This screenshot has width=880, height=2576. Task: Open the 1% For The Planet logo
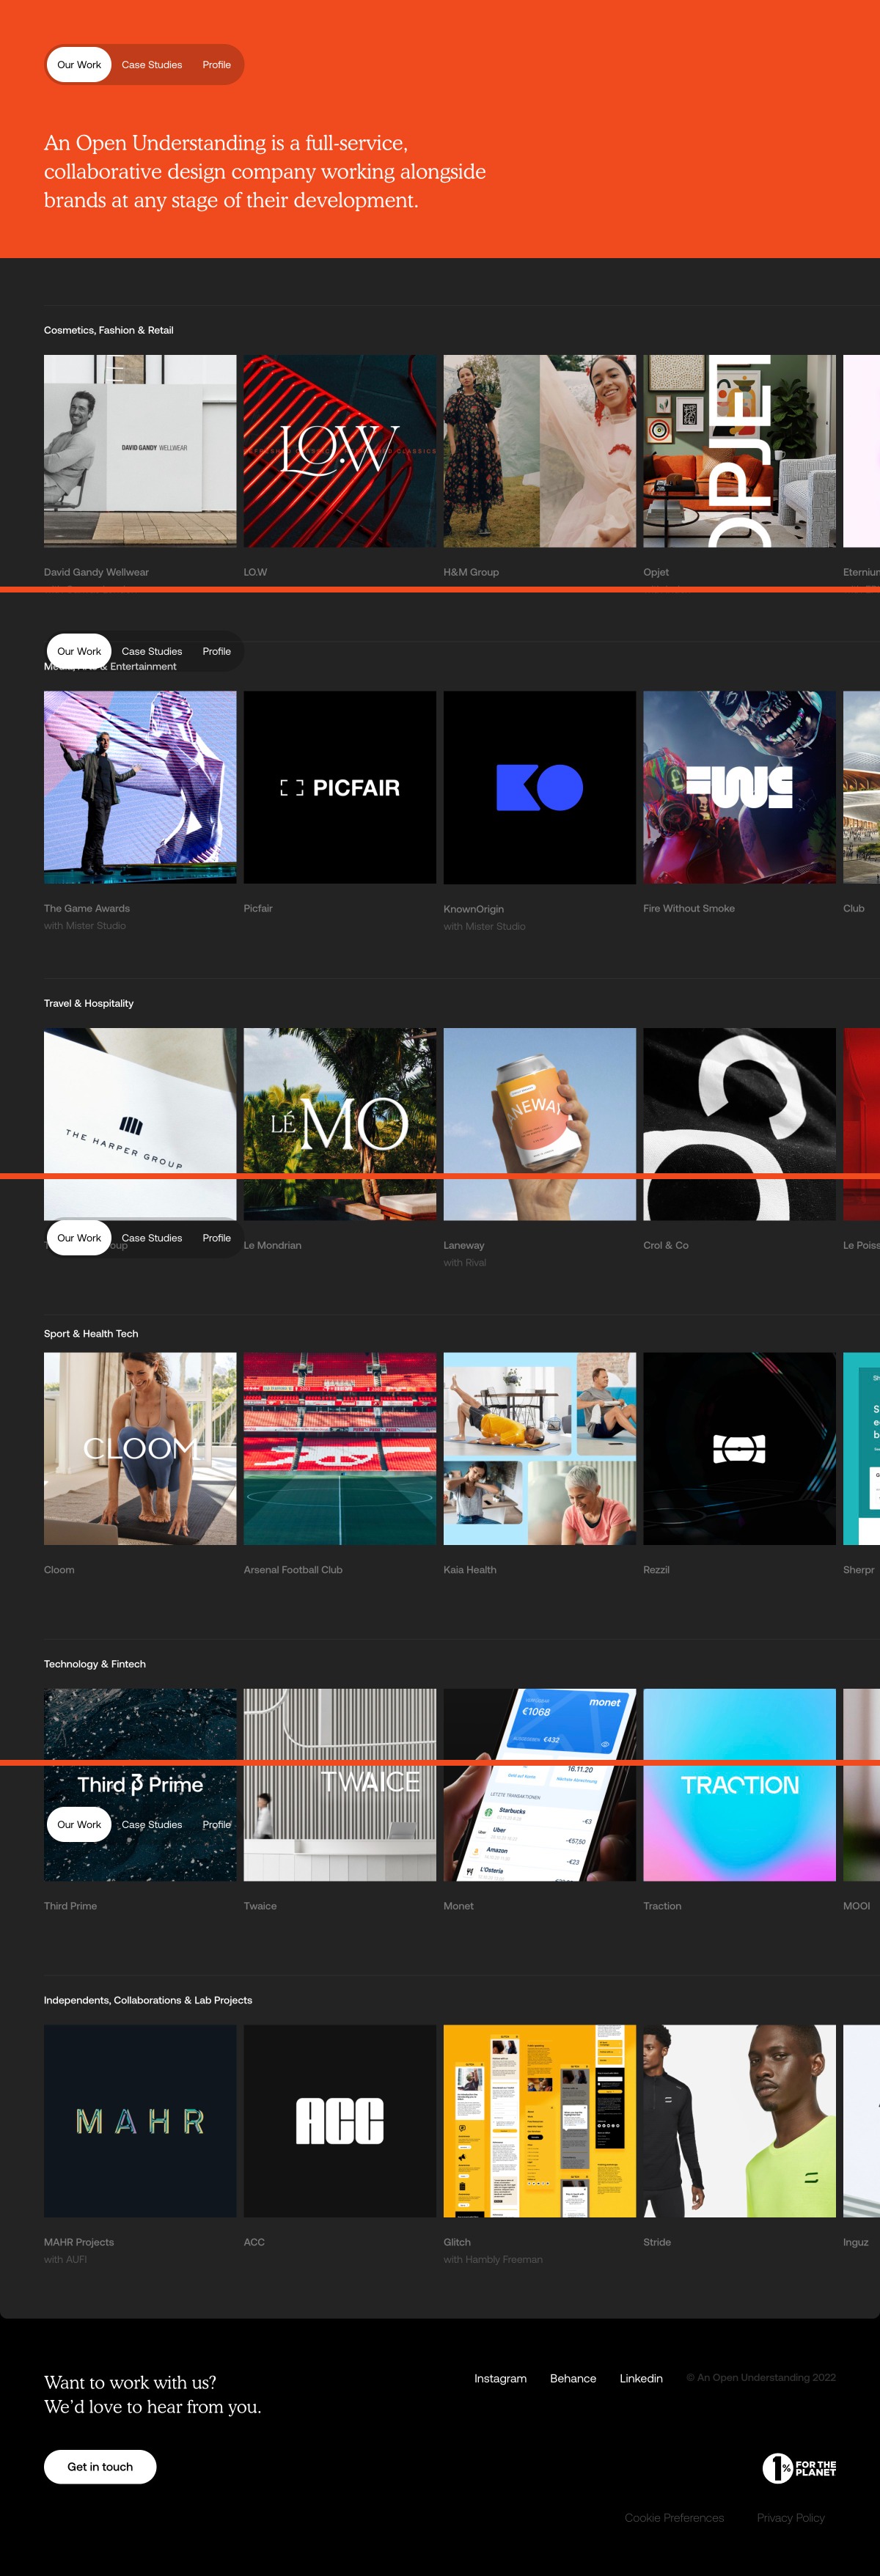[x=799, y=2468]
